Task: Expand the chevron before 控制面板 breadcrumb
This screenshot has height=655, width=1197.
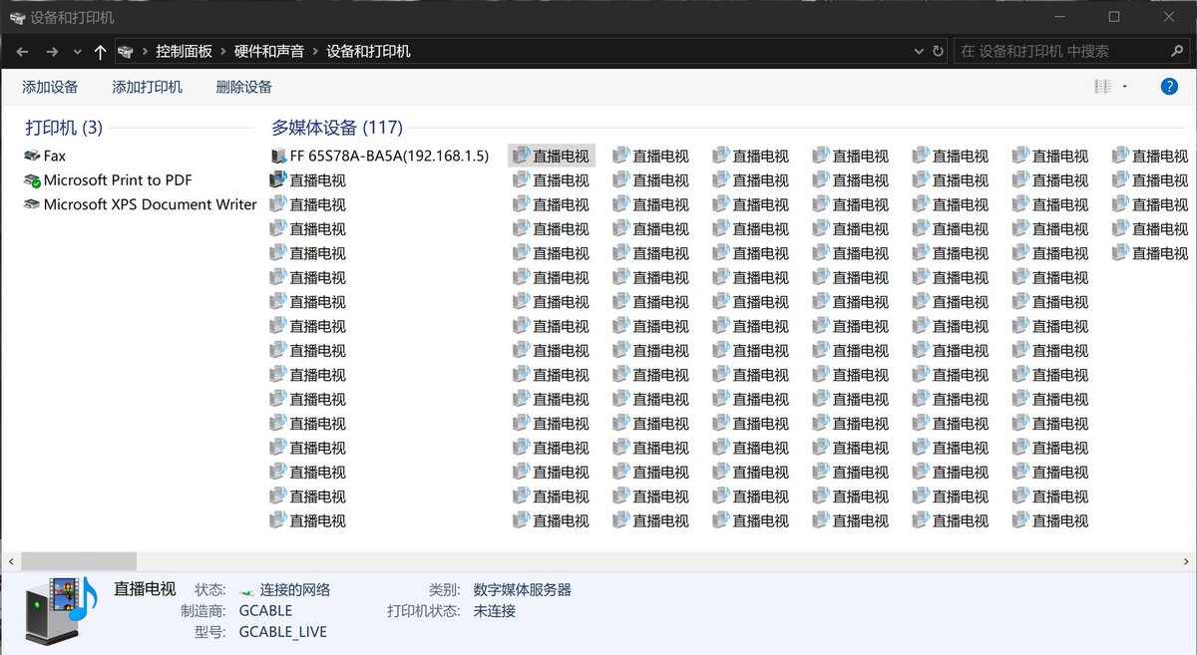Action: [x=145, y=51]
